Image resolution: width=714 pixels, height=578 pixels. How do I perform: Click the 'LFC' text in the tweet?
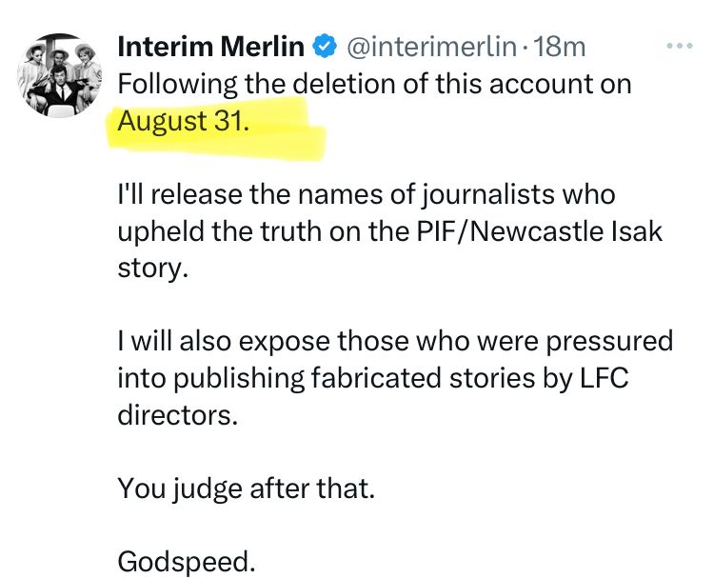click(x=604, y=378)
